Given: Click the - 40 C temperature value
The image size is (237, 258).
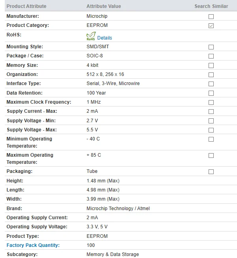Looking at the screenshot, I should (x=93, y=139).
